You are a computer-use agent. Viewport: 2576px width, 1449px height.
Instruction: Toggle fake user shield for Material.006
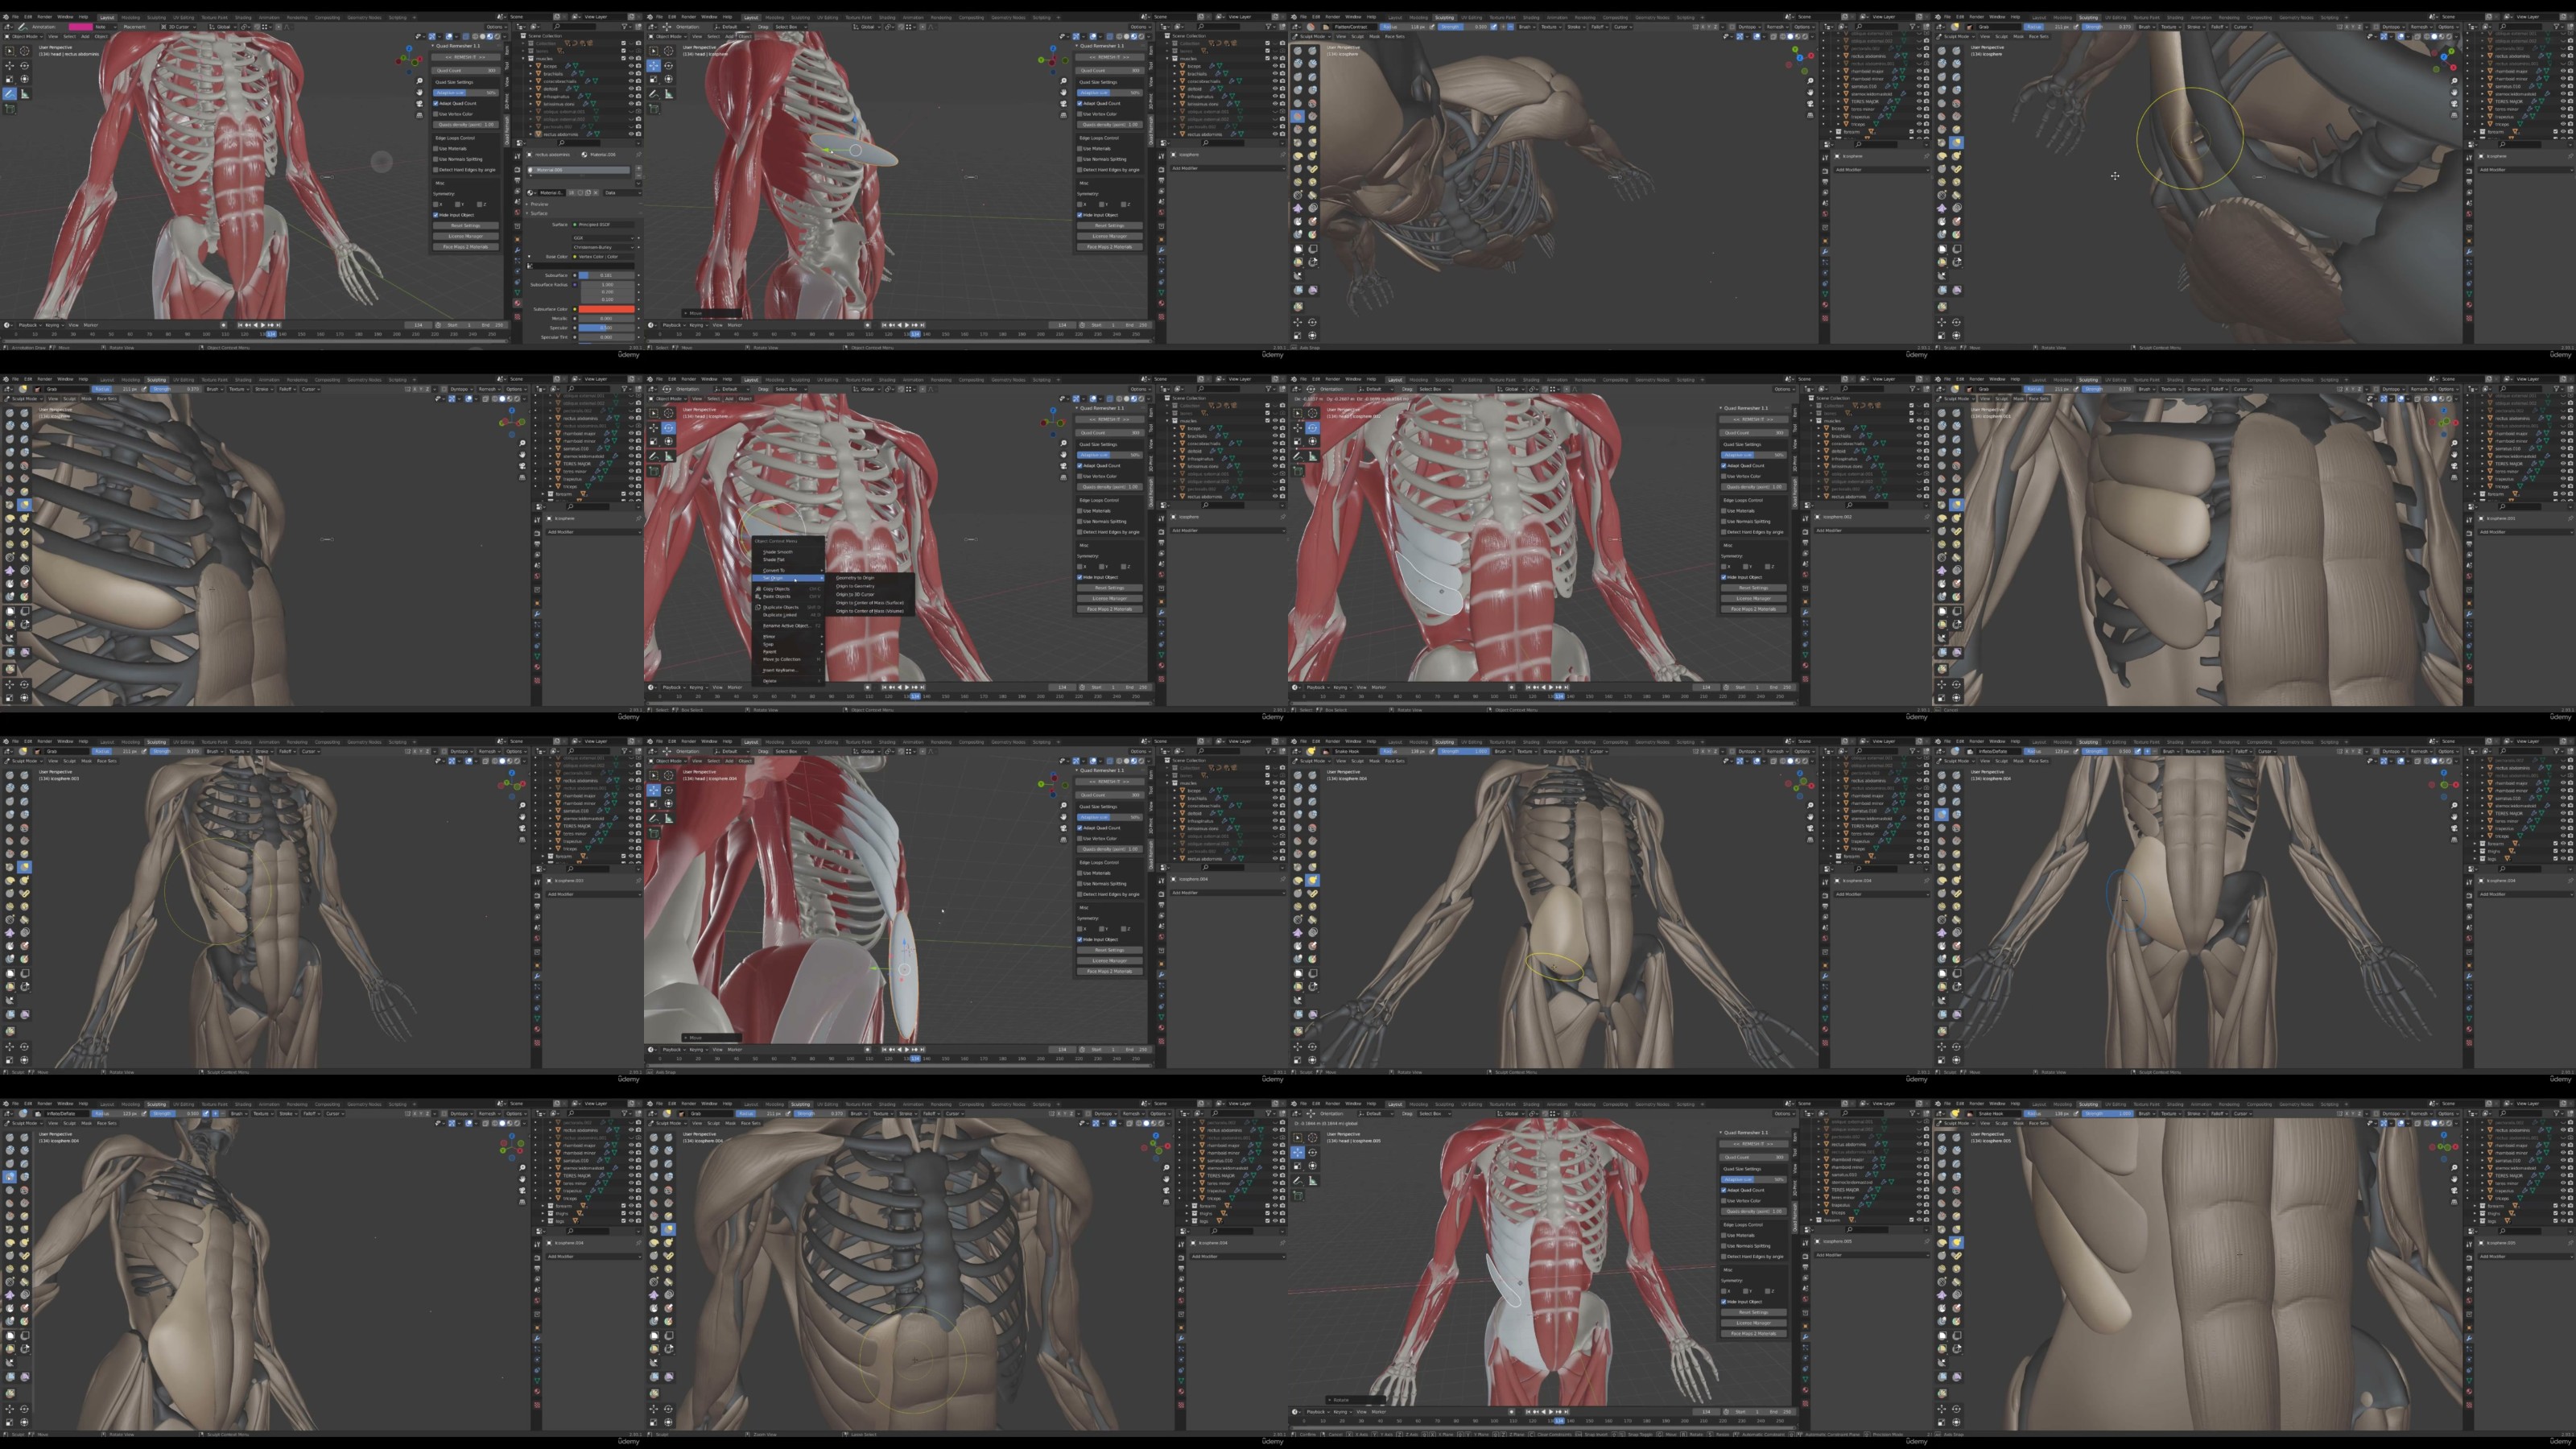(581, 193)
